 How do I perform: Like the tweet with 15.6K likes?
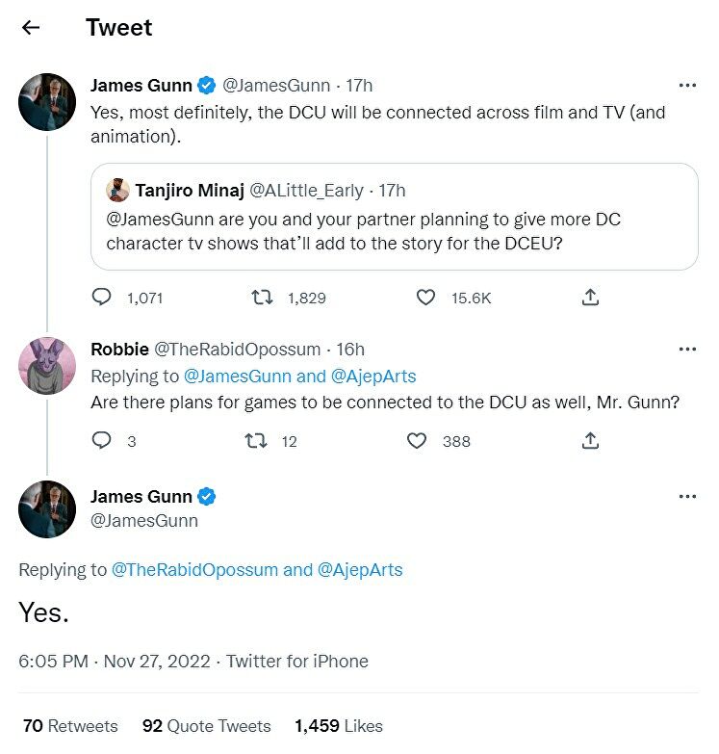point(425,298)
